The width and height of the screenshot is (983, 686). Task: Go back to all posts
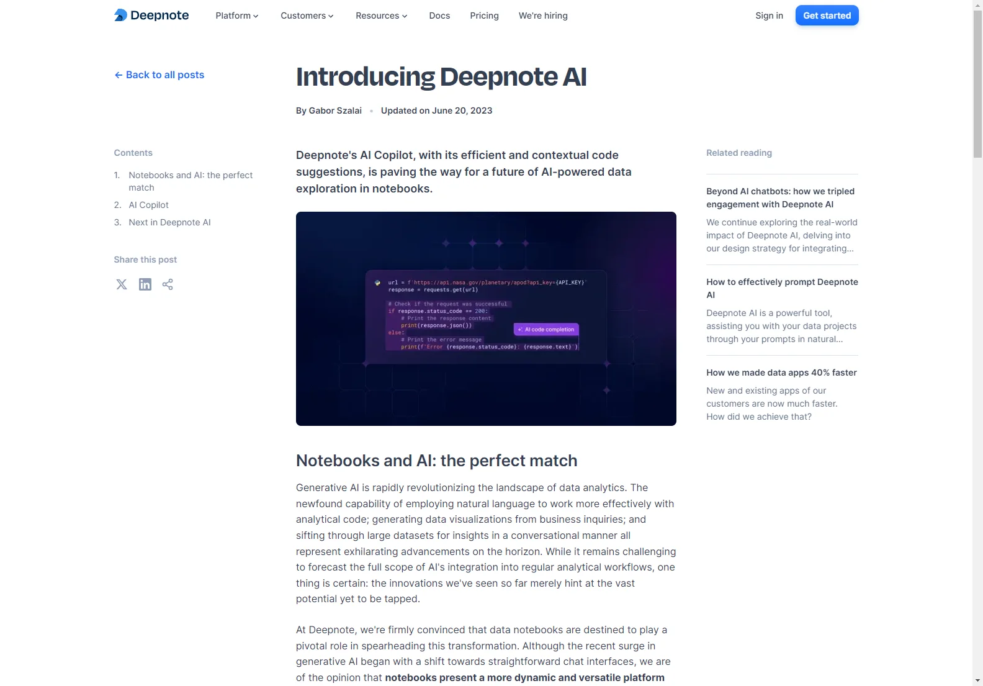[x=159, y=74]
